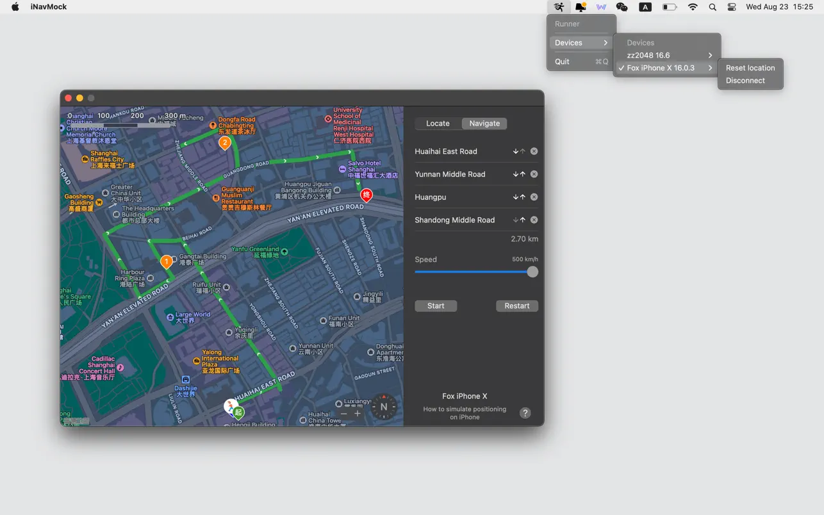Expand the Devices submenu
This screenshot has height=515, width=824.
pyautogui.click(x=568, y=42)
